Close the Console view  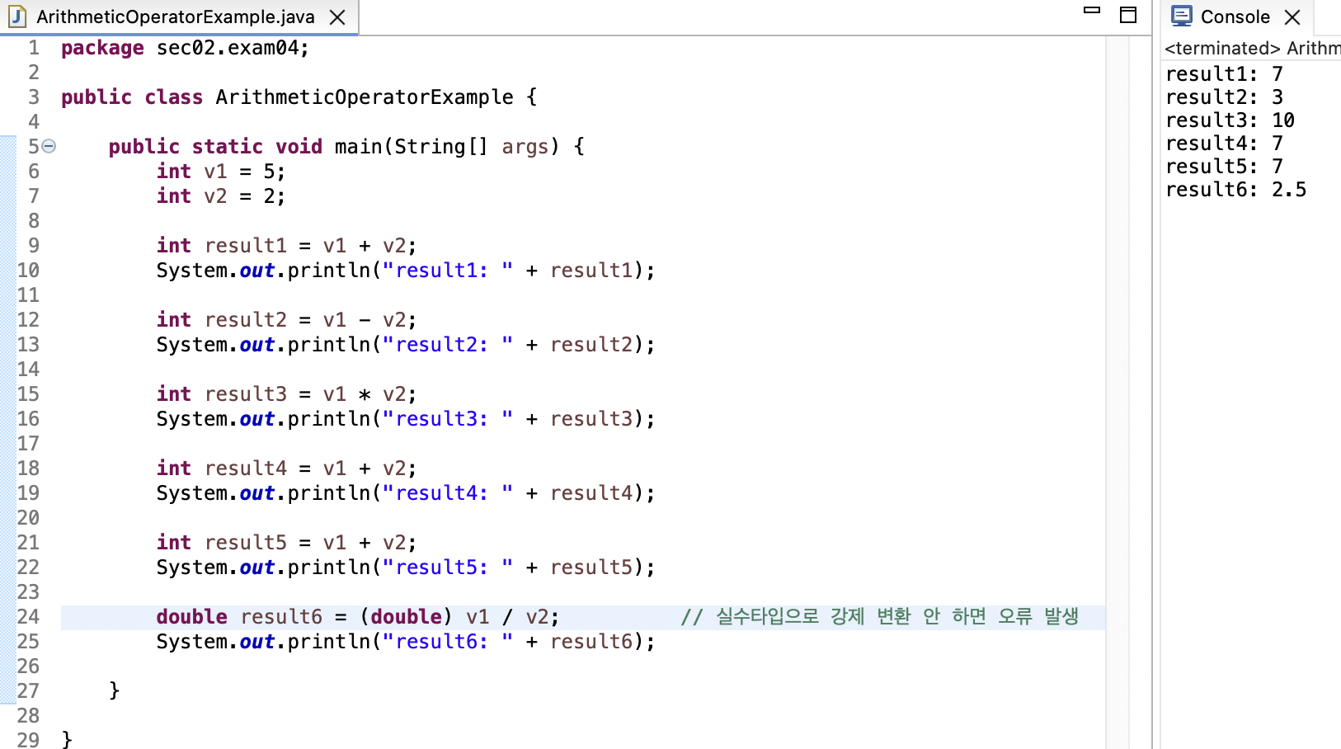(1292, 17)
